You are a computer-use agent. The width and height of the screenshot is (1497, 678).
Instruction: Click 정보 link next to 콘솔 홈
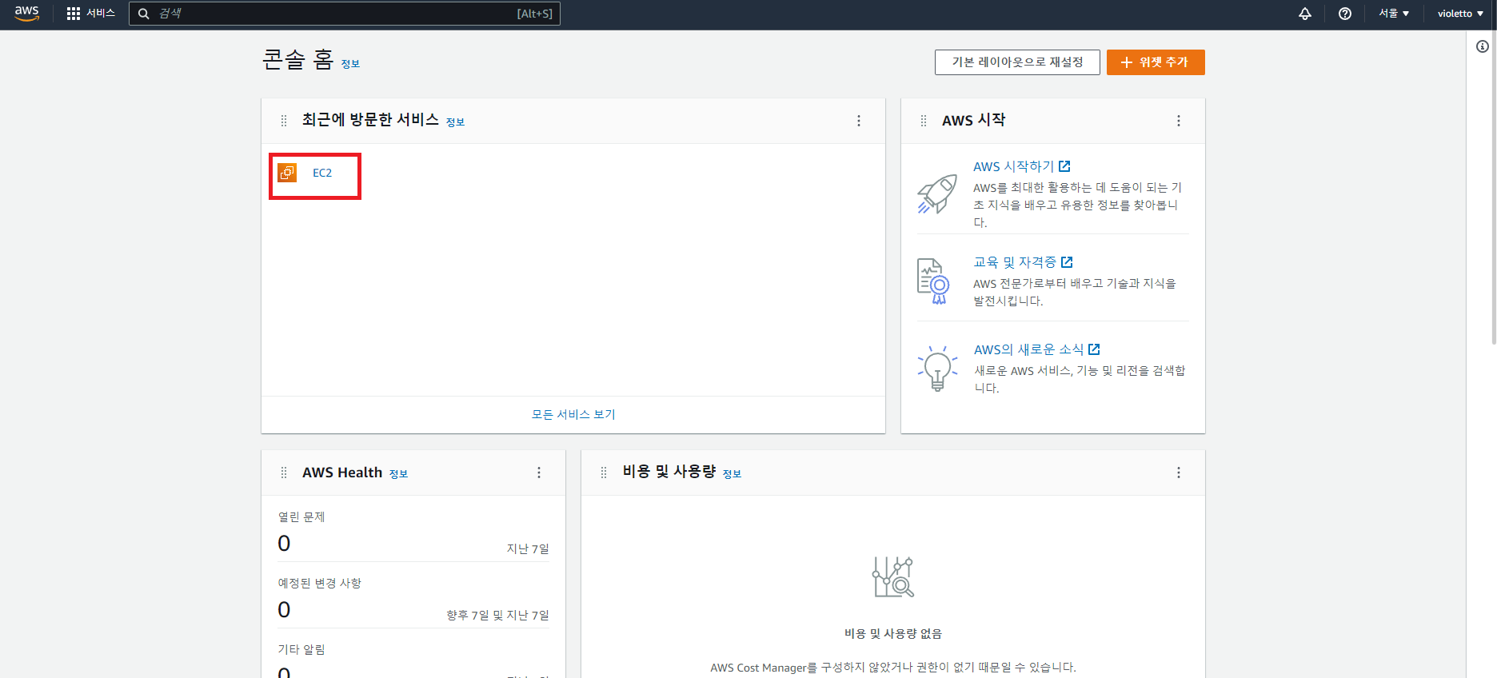(350, 64)
